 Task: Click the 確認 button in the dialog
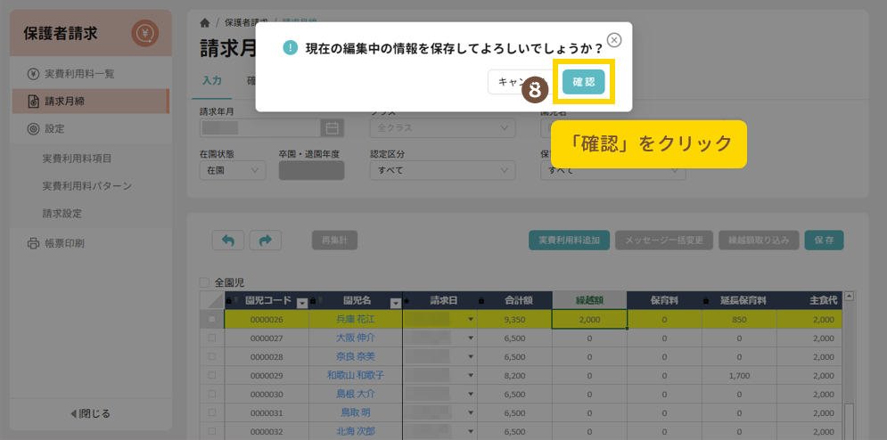point(584,82)
